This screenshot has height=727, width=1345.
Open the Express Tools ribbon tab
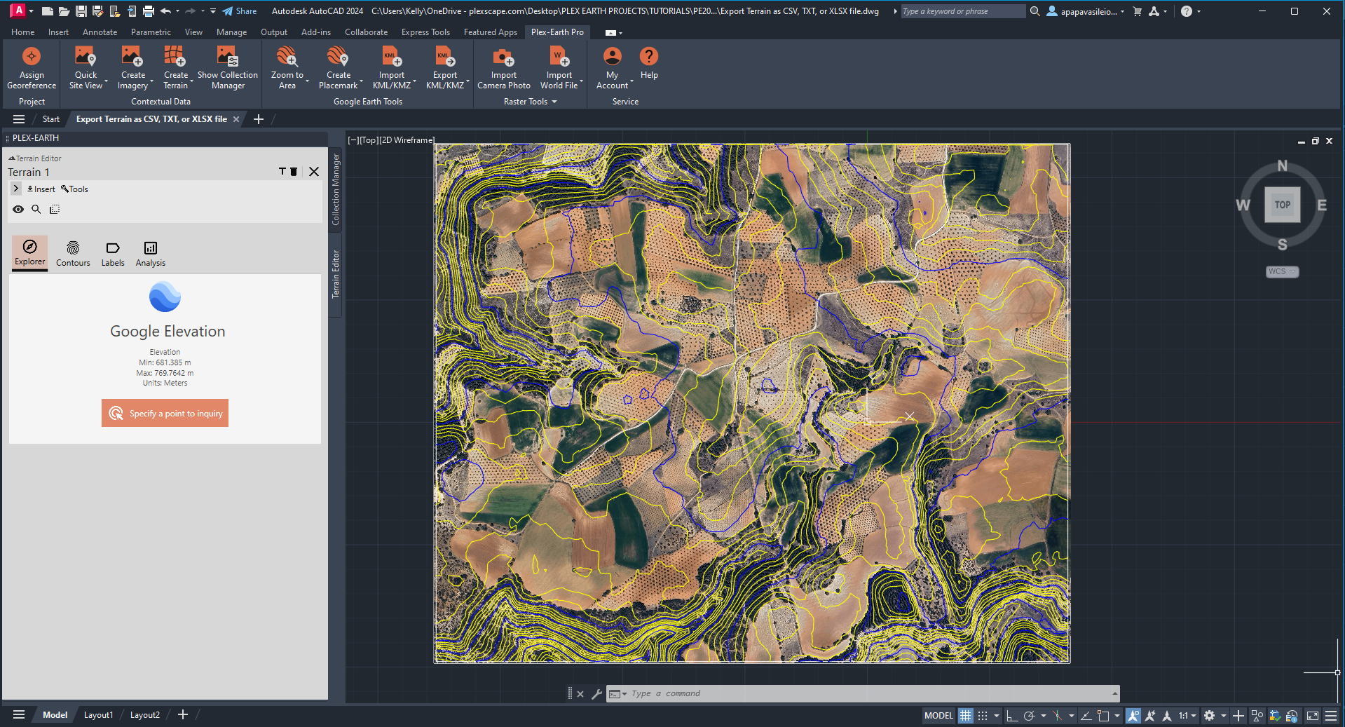click(425, 32)
